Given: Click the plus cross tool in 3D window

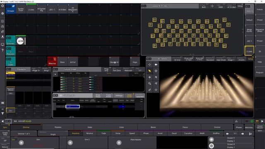Looking at the screenshot, I should (149, 77).
